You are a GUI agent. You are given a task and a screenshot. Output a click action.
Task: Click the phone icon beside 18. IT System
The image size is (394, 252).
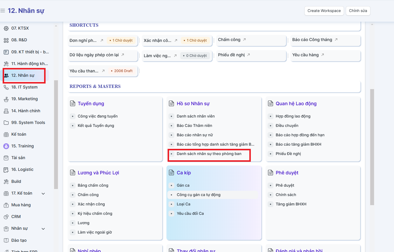click(6, 87)
